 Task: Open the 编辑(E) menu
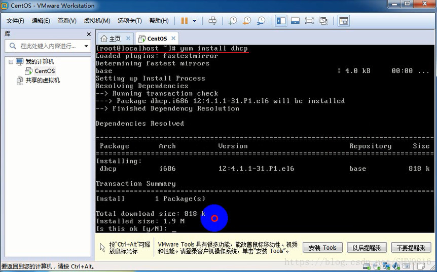click(x=41, y=21)
